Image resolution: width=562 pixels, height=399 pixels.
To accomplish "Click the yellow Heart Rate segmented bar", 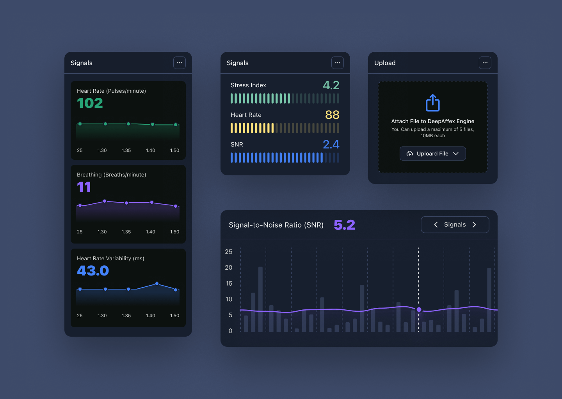I will coord(285,128).
